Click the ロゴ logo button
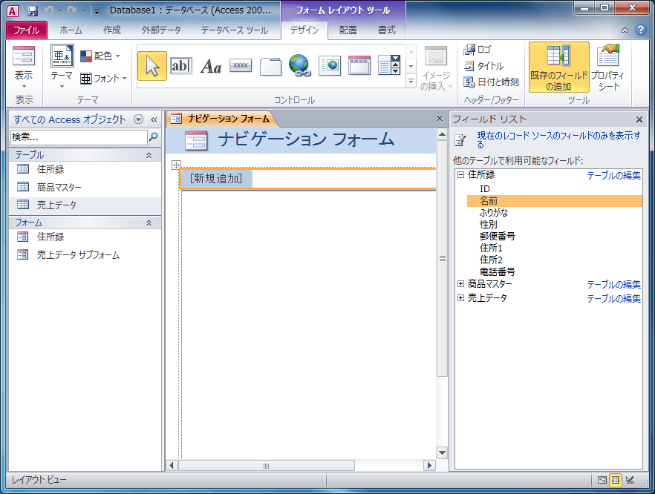The image size is (655, 494). click(478, 50)
